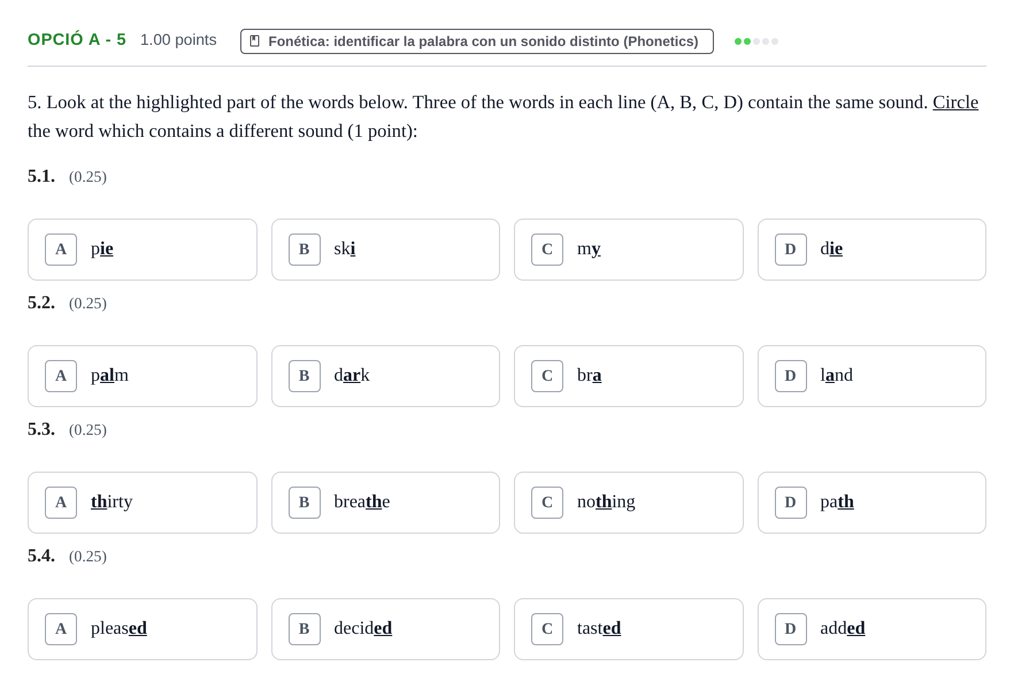Click the bookmark icon in Fonética tag

coord(255,41)
